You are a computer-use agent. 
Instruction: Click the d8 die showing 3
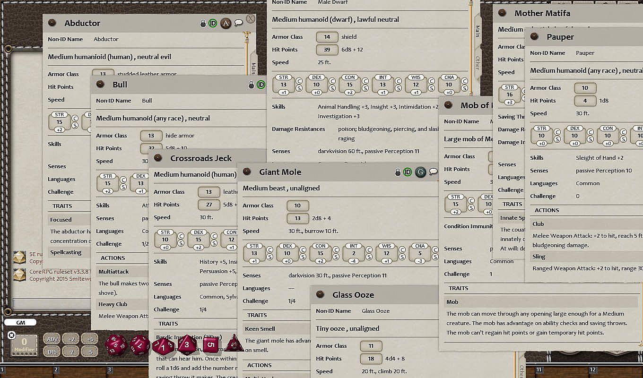[187, 345]
